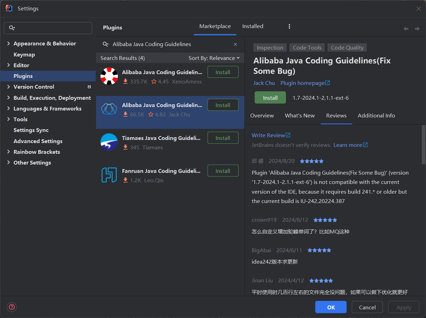This screenshot has height=318, width=426.
Task: Expand the Other Settings node
Action: pyautogui.click(x=9, y=163)
